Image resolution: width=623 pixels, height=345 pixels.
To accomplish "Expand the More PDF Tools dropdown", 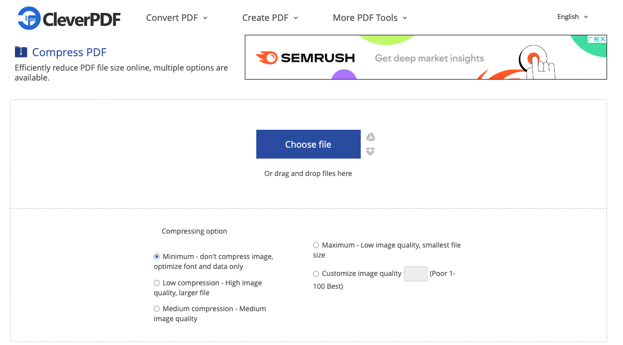I will 370,17.
